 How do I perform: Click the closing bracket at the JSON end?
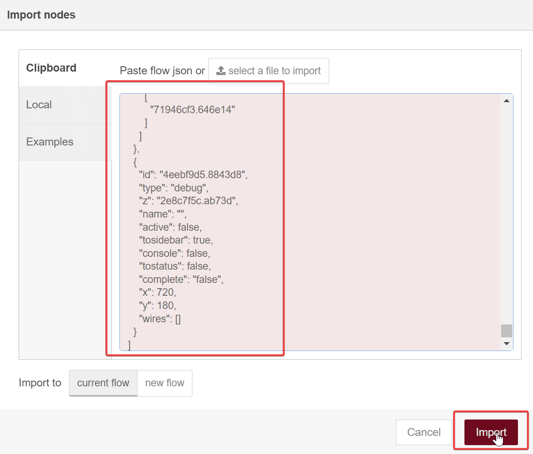129,345
